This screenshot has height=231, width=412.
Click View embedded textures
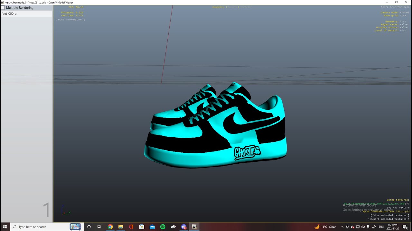pyautogui.click(x=390, y=215)
